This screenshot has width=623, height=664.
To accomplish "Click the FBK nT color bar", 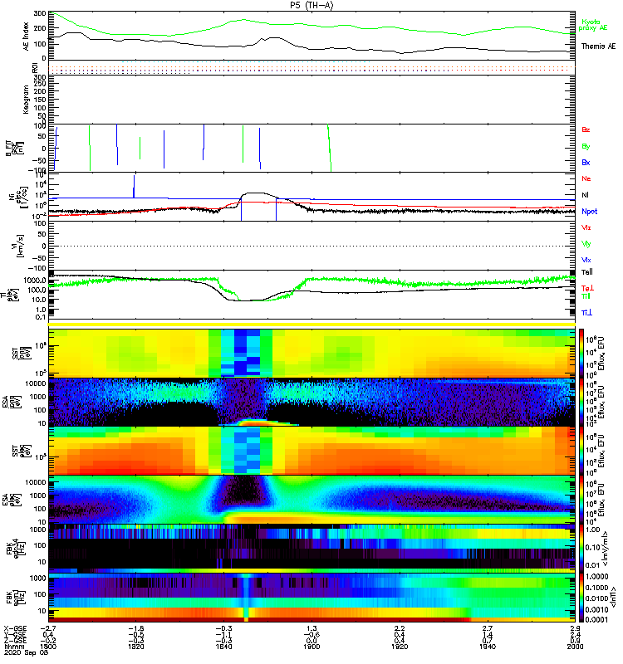I will pos(581,598).
